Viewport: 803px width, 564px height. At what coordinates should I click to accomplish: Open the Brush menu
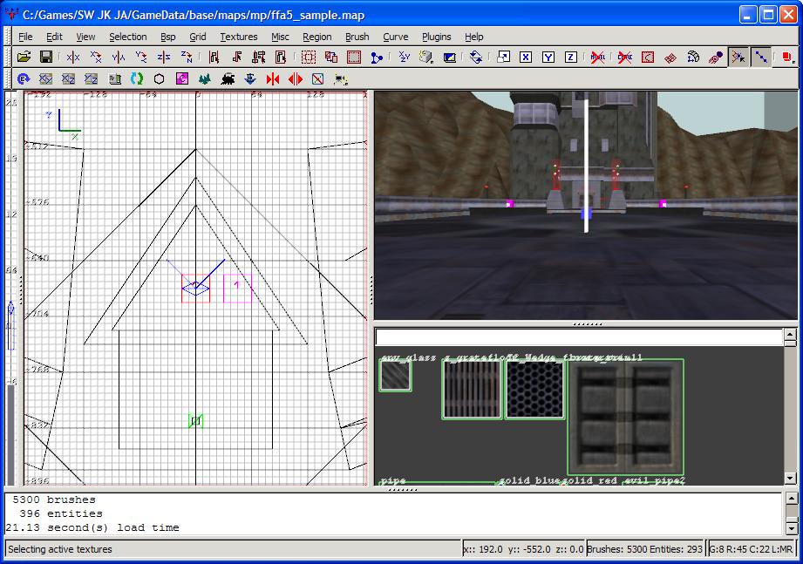[x=357, y=37]
